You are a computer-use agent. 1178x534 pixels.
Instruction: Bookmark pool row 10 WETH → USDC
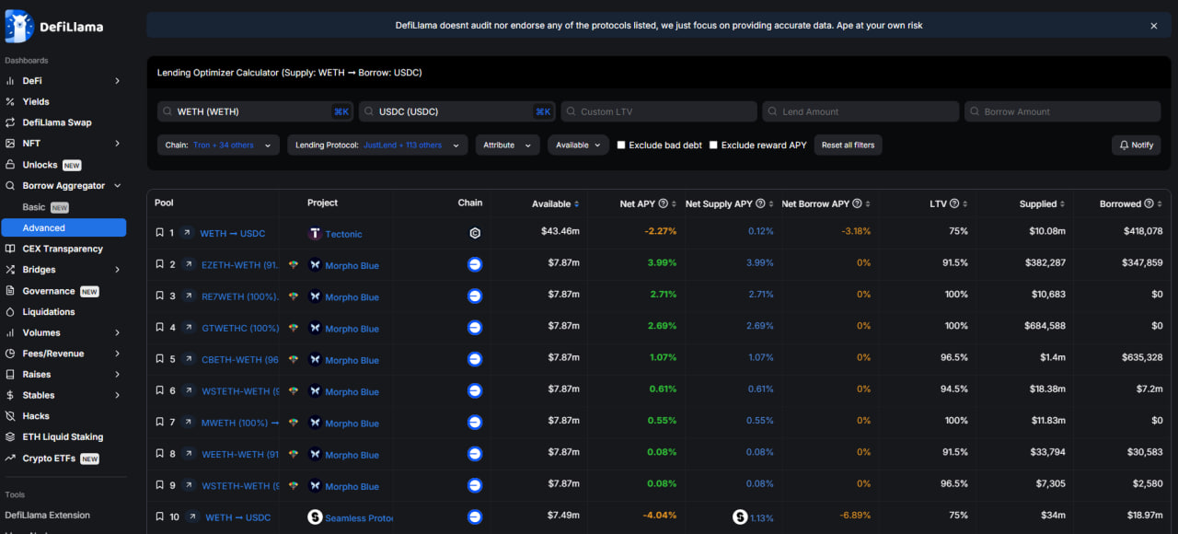point(159,517)
